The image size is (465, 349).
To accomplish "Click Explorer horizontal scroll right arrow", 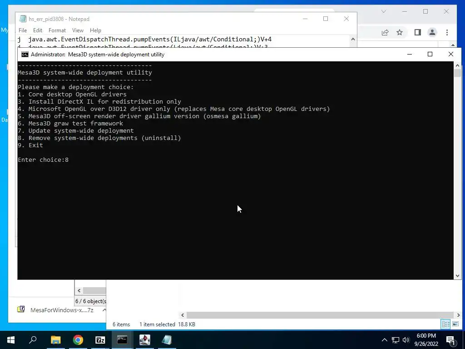I will [458, 315].
